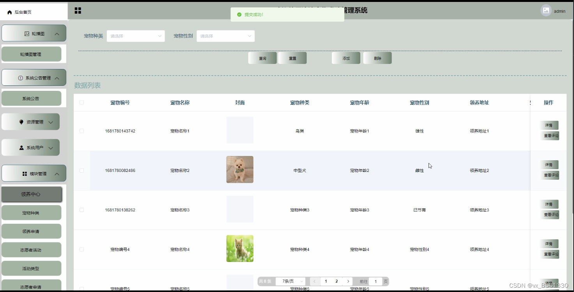Open the admin avatar icon
The height and width of the screenshot is (292, 574).
pos(546,11)
